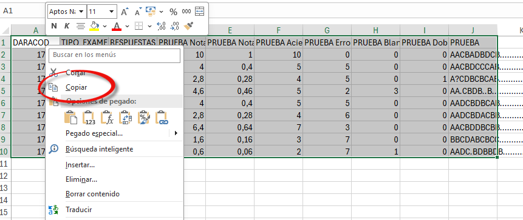Apply dotted borders to selection
Viewport: 523px width, 220px height.
click(138, 26)
